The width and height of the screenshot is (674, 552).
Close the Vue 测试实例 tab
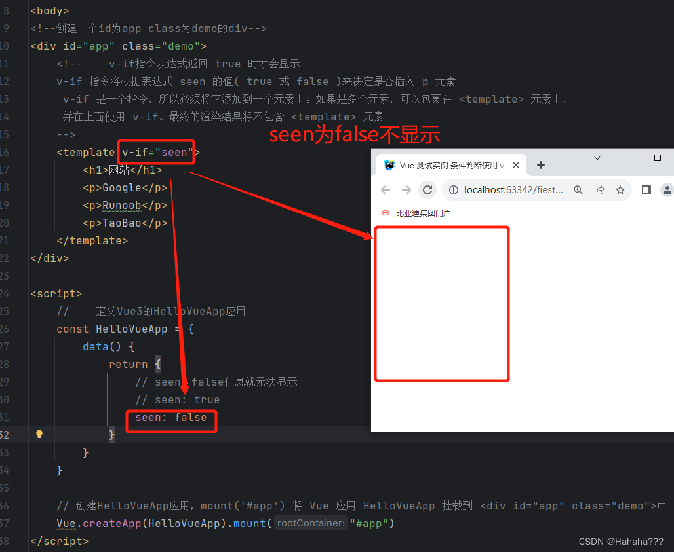tap(516, 165)
